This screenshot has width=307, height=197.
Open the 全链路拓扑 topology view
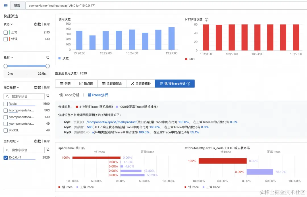[141, 83]
